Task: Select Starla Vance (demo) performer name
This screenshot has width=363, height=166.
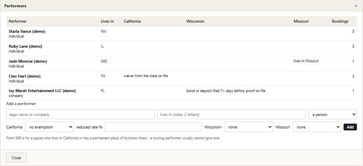Action: pos(27,32)
